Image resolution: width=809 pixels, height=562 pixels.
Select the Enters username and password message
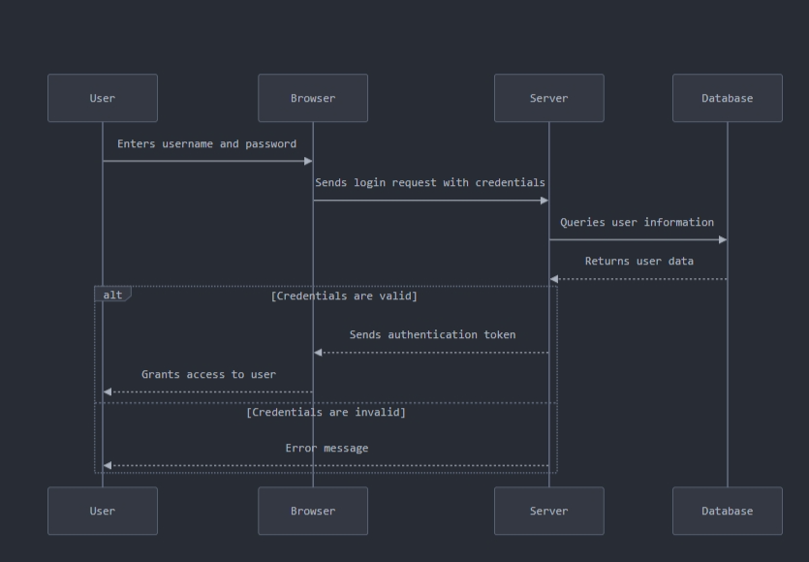205,143
